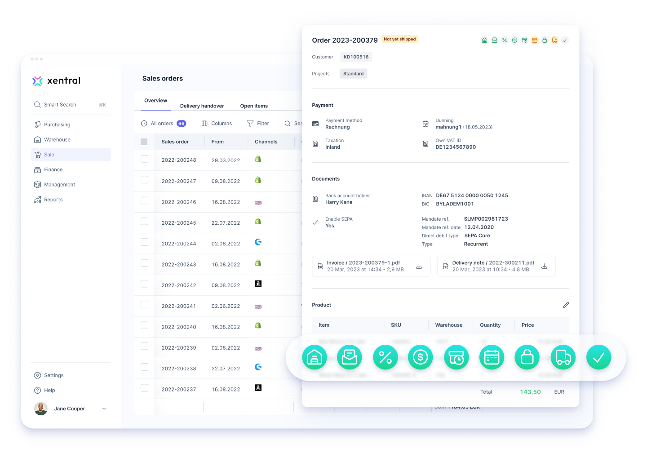Click the large green dollar payment icon
Image resolution: width=647 pixels, height=458 pixels.
pyautogui.click(x=421, y=357)
